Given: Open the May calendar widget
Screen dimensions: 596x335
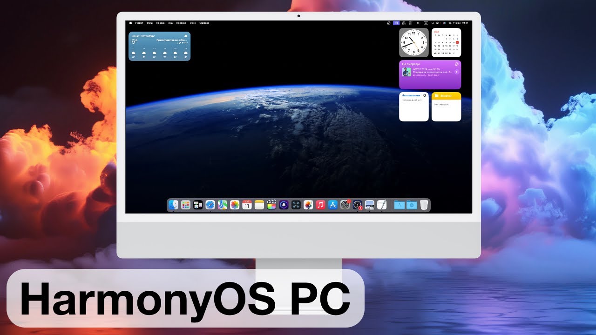Looking at the screenshot, I should pos(446,42).
